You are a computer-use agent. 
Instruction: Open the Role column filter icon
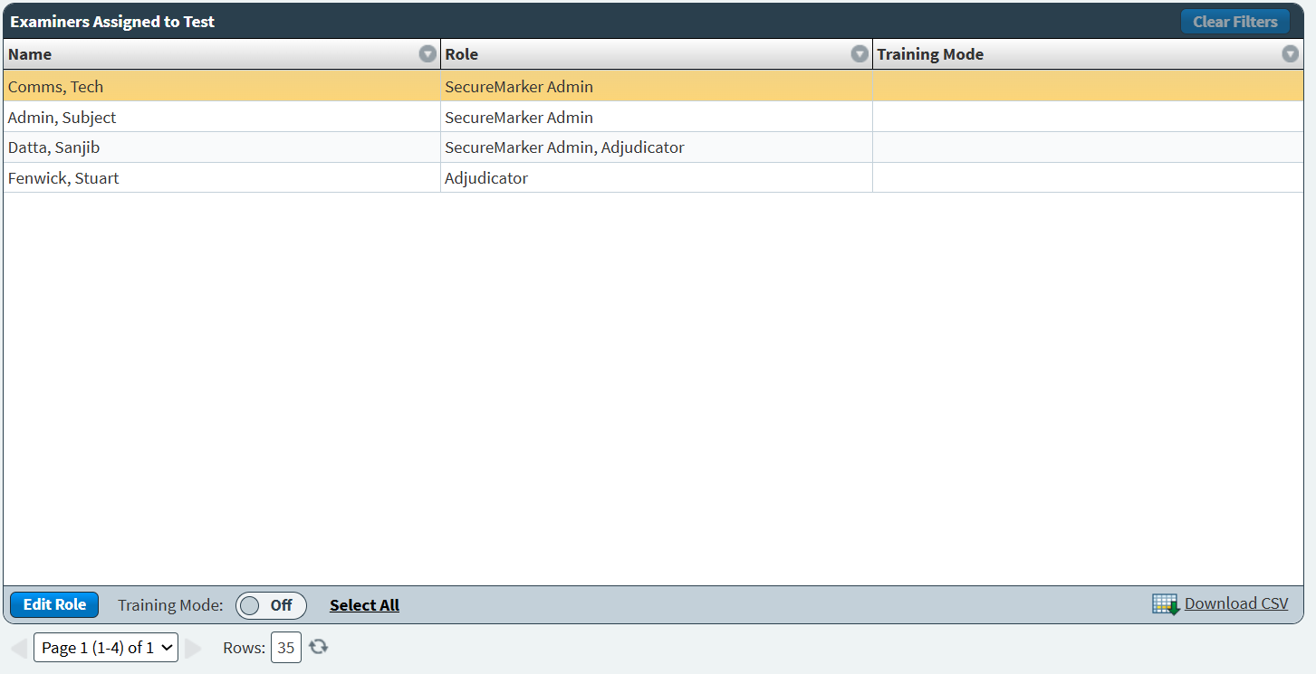(x=860, y=54)
